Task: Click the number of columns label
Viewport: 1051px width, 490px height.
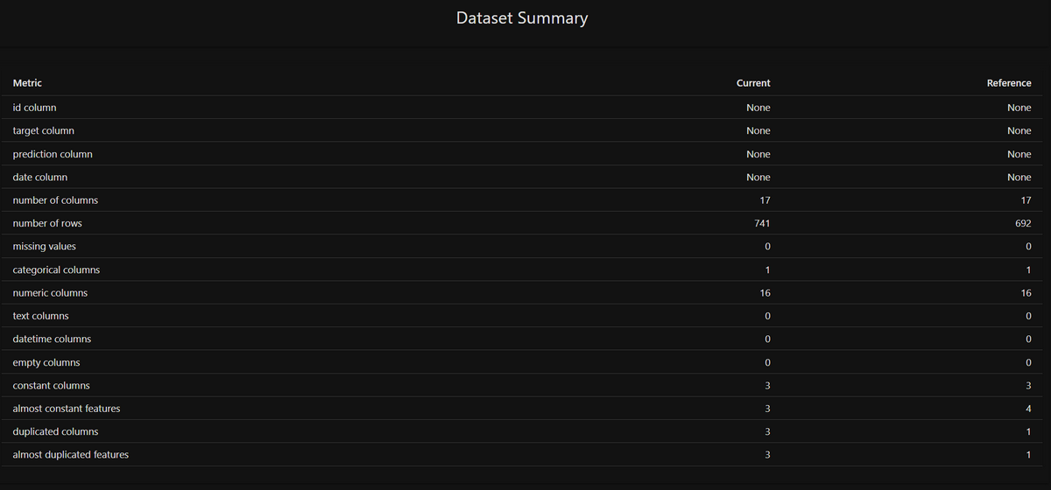Action: pyautogui.click(x=55, y=200)
